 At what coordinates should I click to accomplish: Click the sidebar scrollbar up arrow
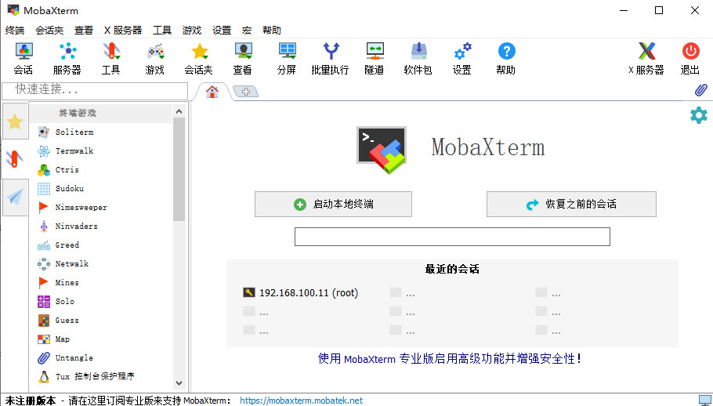(x=179, y=111)
